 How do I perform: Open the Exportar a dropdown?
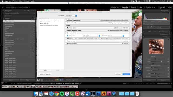71,16
